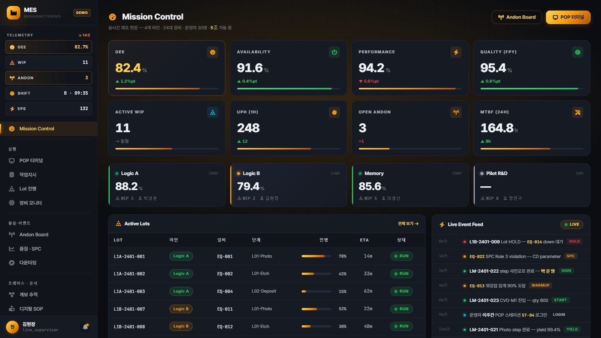Image resolution: width=601 pixels, height=338 pixels.
Task: Click the target icon on Quality (FPY) card
Action: click(578, 52)
